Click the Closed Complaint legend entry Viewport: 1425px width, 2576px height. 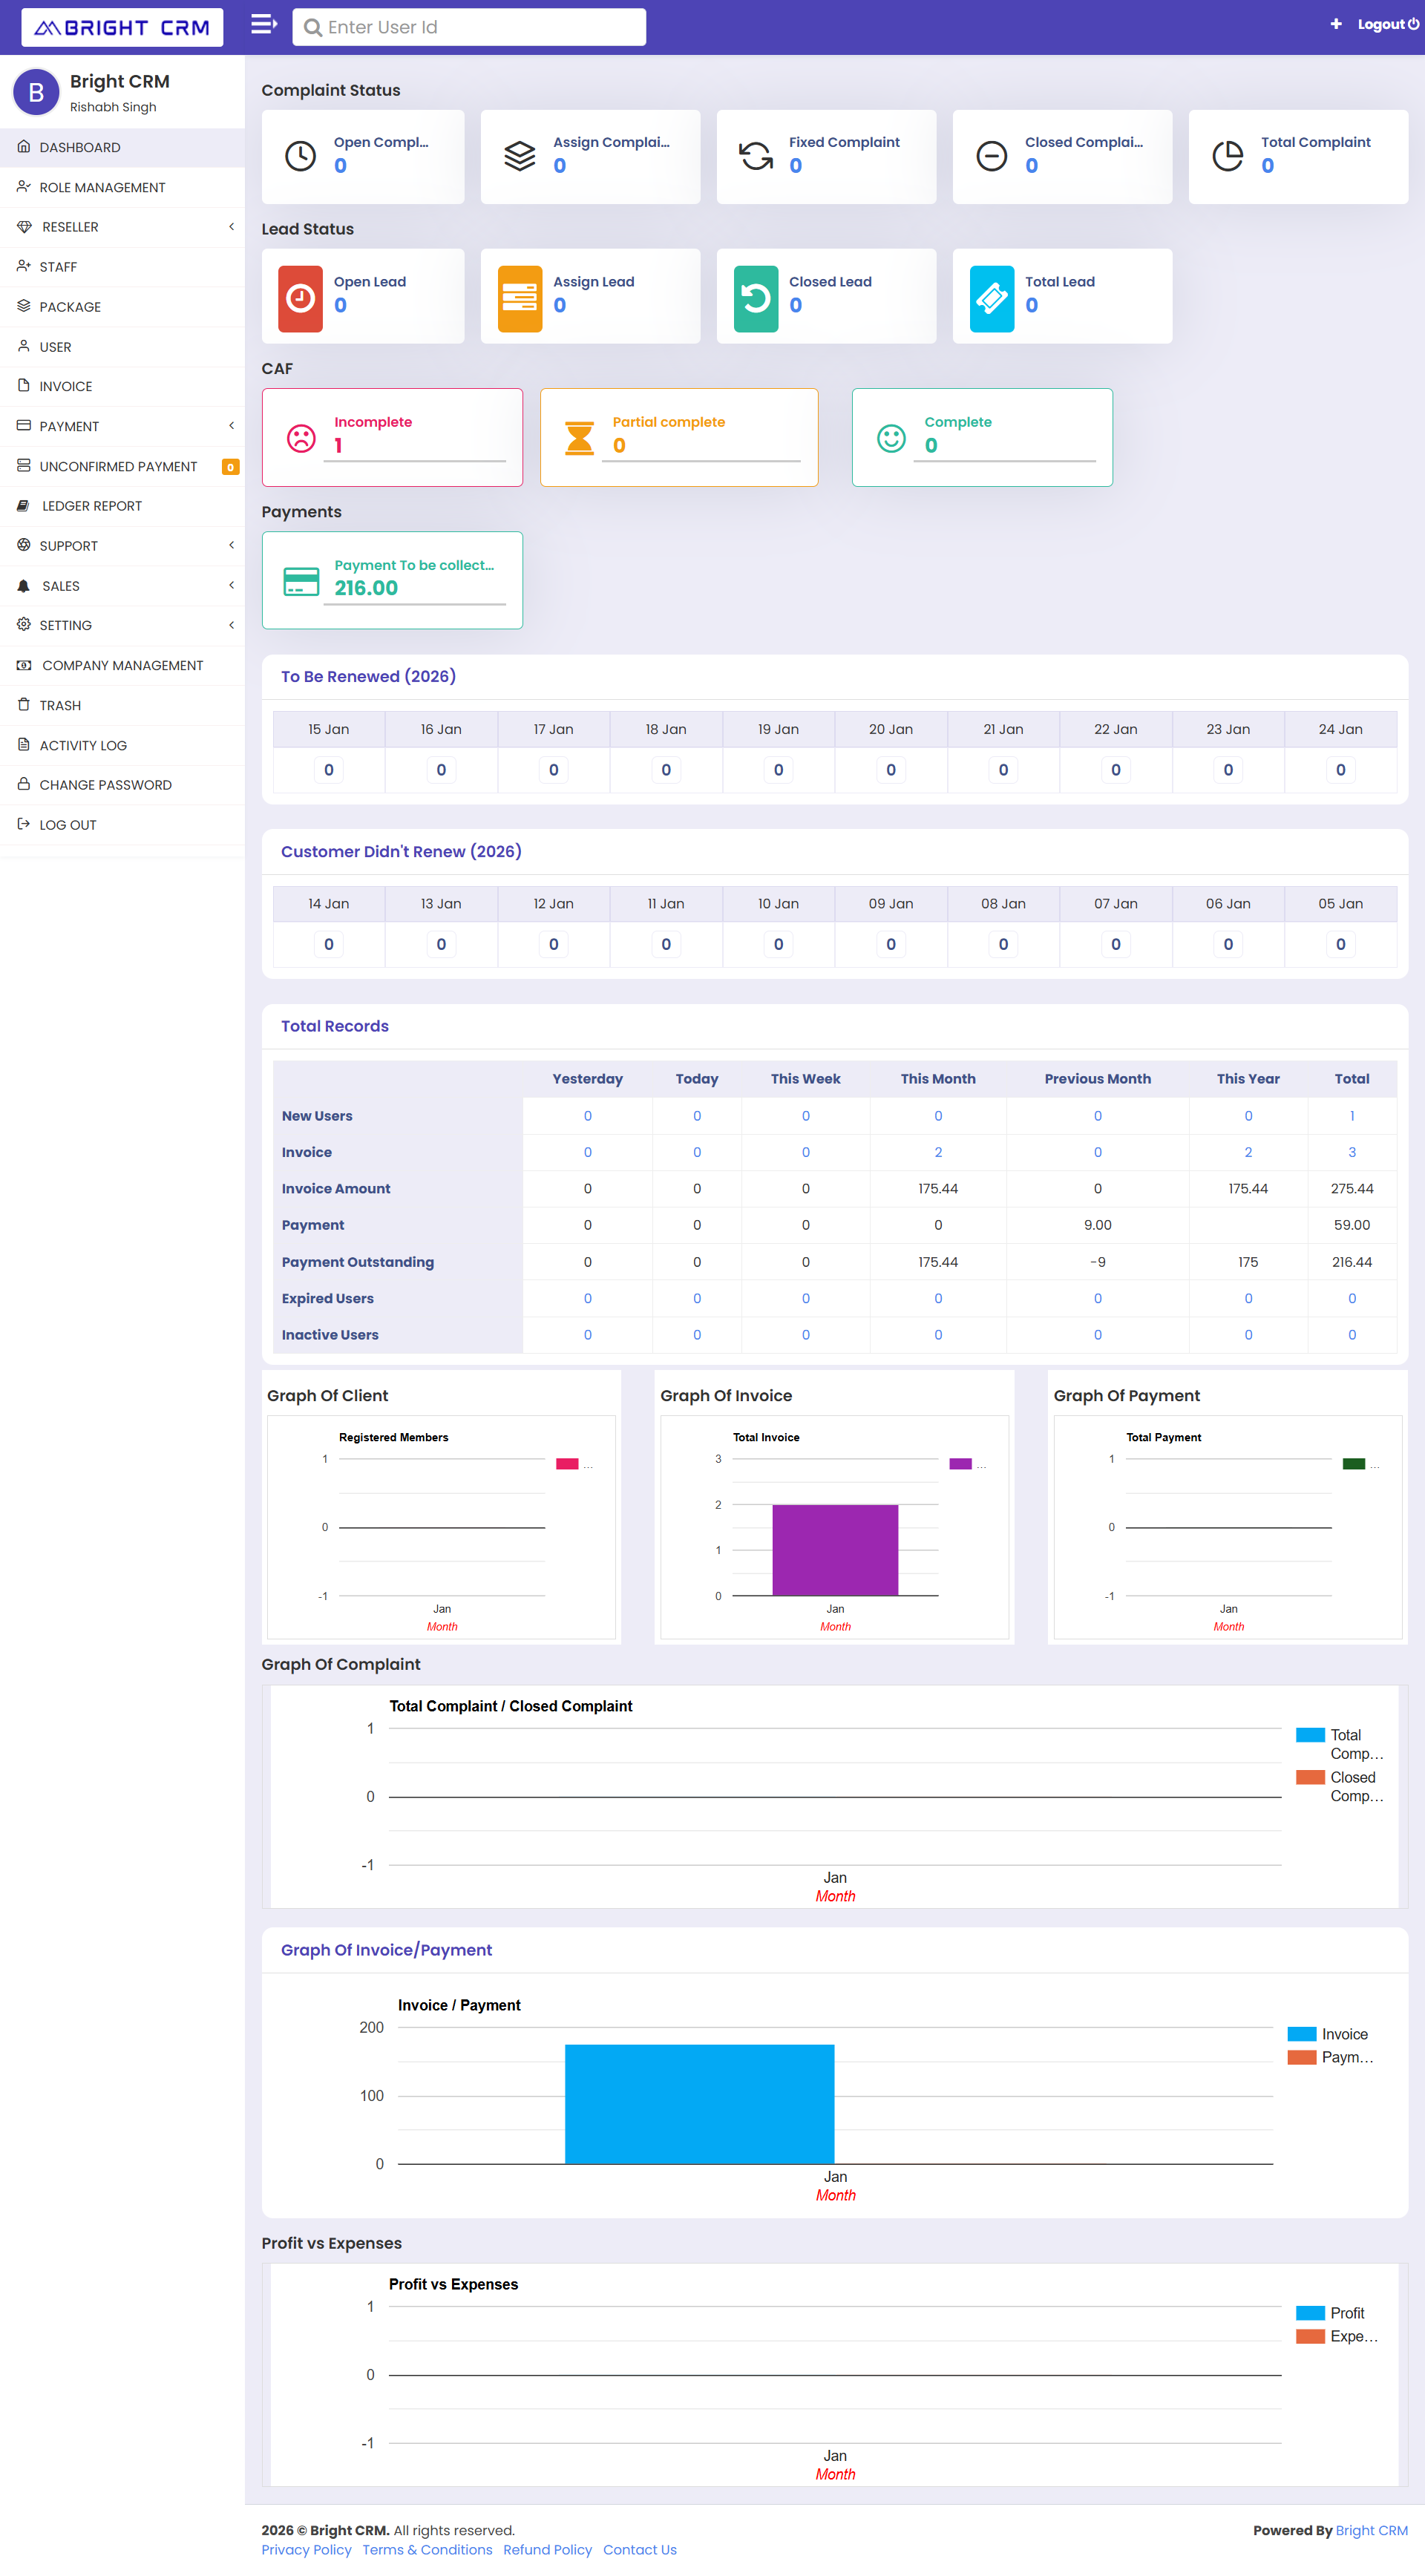pyautogui.click(x=1339, y=1786)
